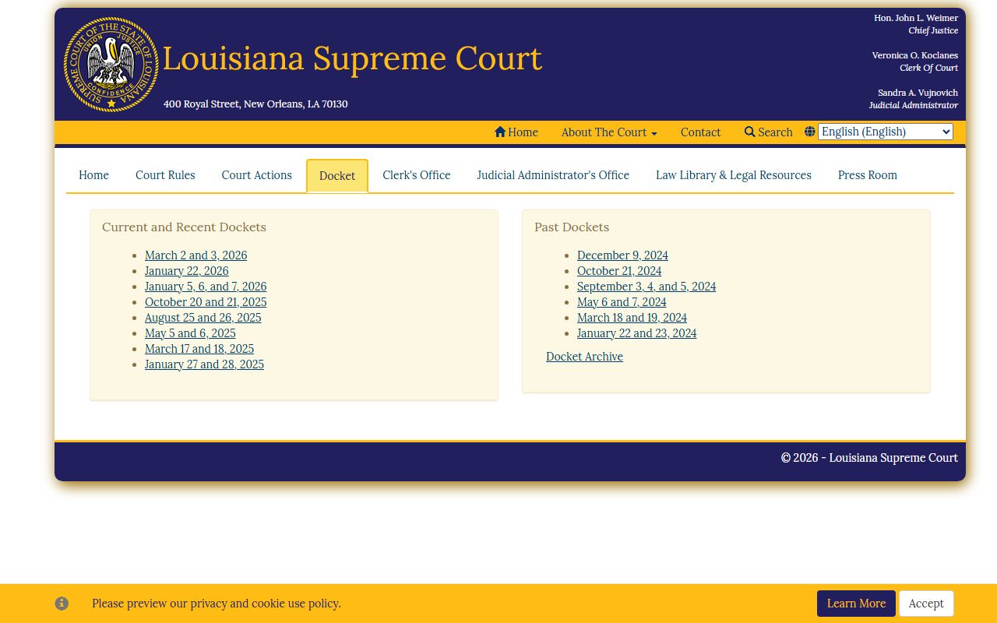Open January 22 and 23, 2024 docket
Viewport: 997px width, 623px height.
[636, 333]
